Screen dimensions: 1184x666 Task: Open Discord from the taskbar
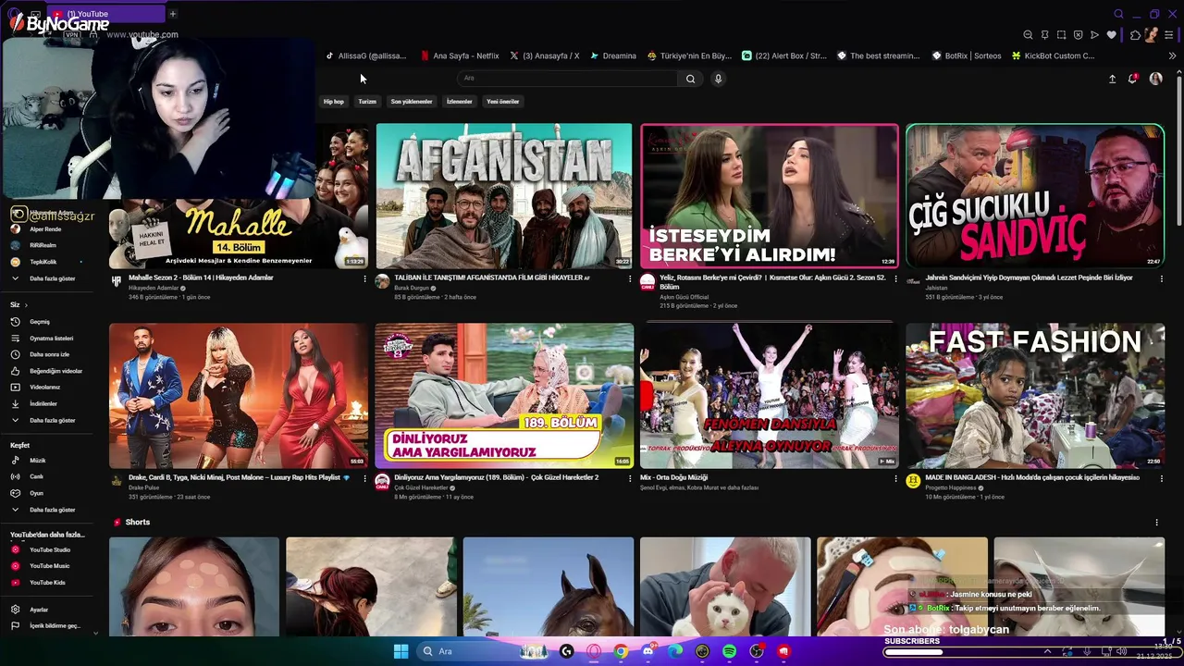pyautogui.click(x=647, y=651)
